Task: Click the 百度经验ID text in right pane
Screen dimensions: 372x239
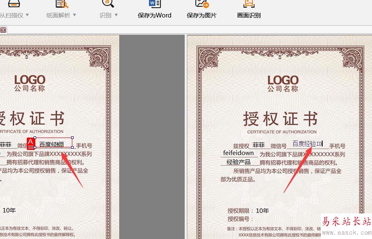Action: 307,144
